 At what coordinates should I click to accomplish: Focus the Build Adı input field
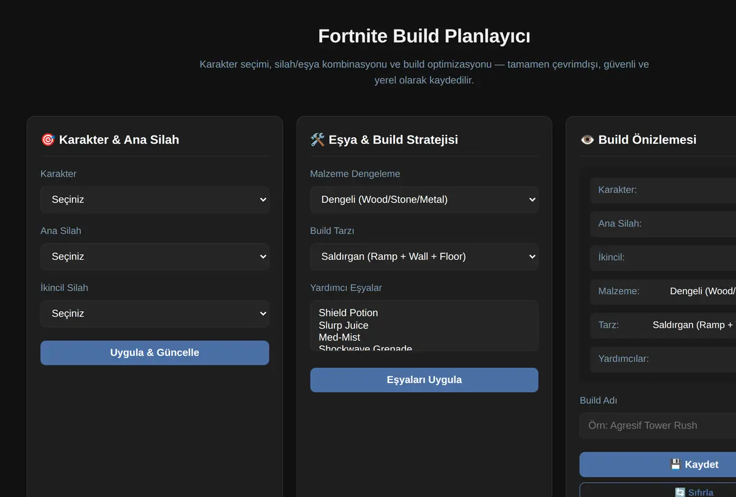(x=657, y=425)
